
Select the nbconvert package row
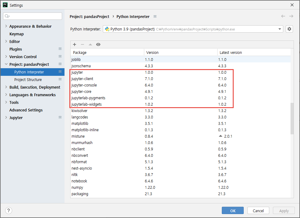click(x=180, y=155)
